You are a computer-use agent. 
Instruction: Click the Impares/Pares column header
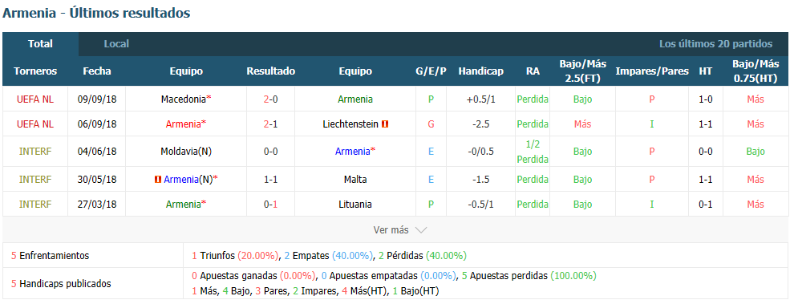click(652, 71)
